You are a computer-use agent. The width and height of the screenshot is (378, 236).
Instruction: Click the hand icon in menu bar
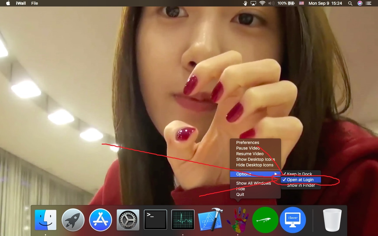click(245, 3)
